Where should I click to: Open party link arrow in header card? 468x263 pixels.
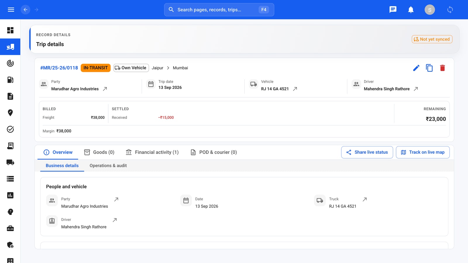pyautogui.click(x=105, y=89)
